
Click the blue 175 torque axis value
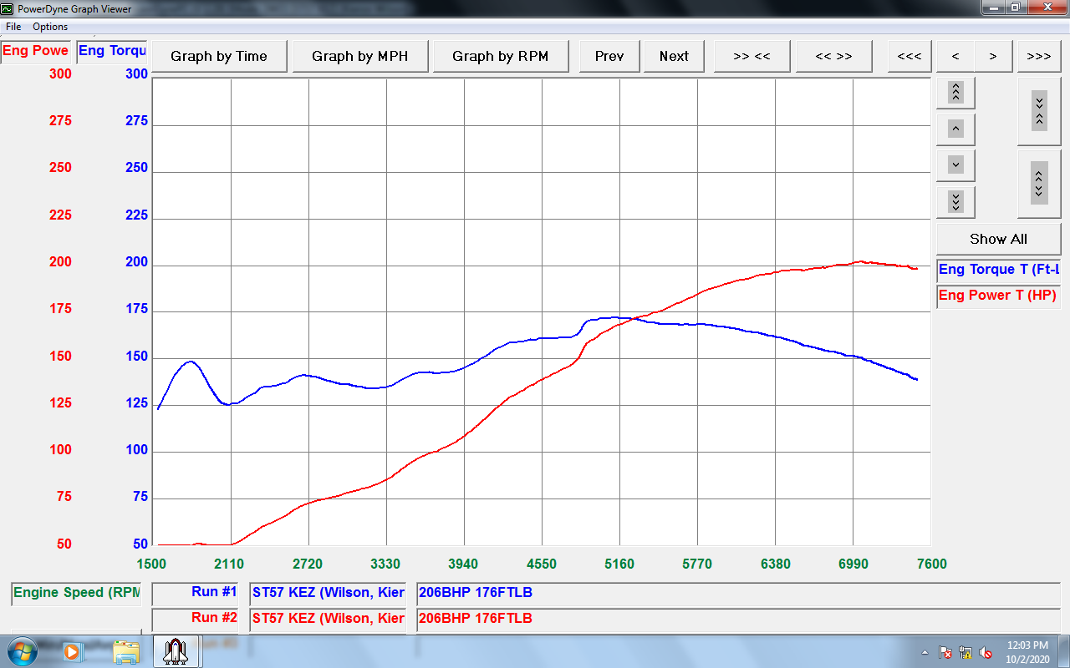[x=136, y=309]
